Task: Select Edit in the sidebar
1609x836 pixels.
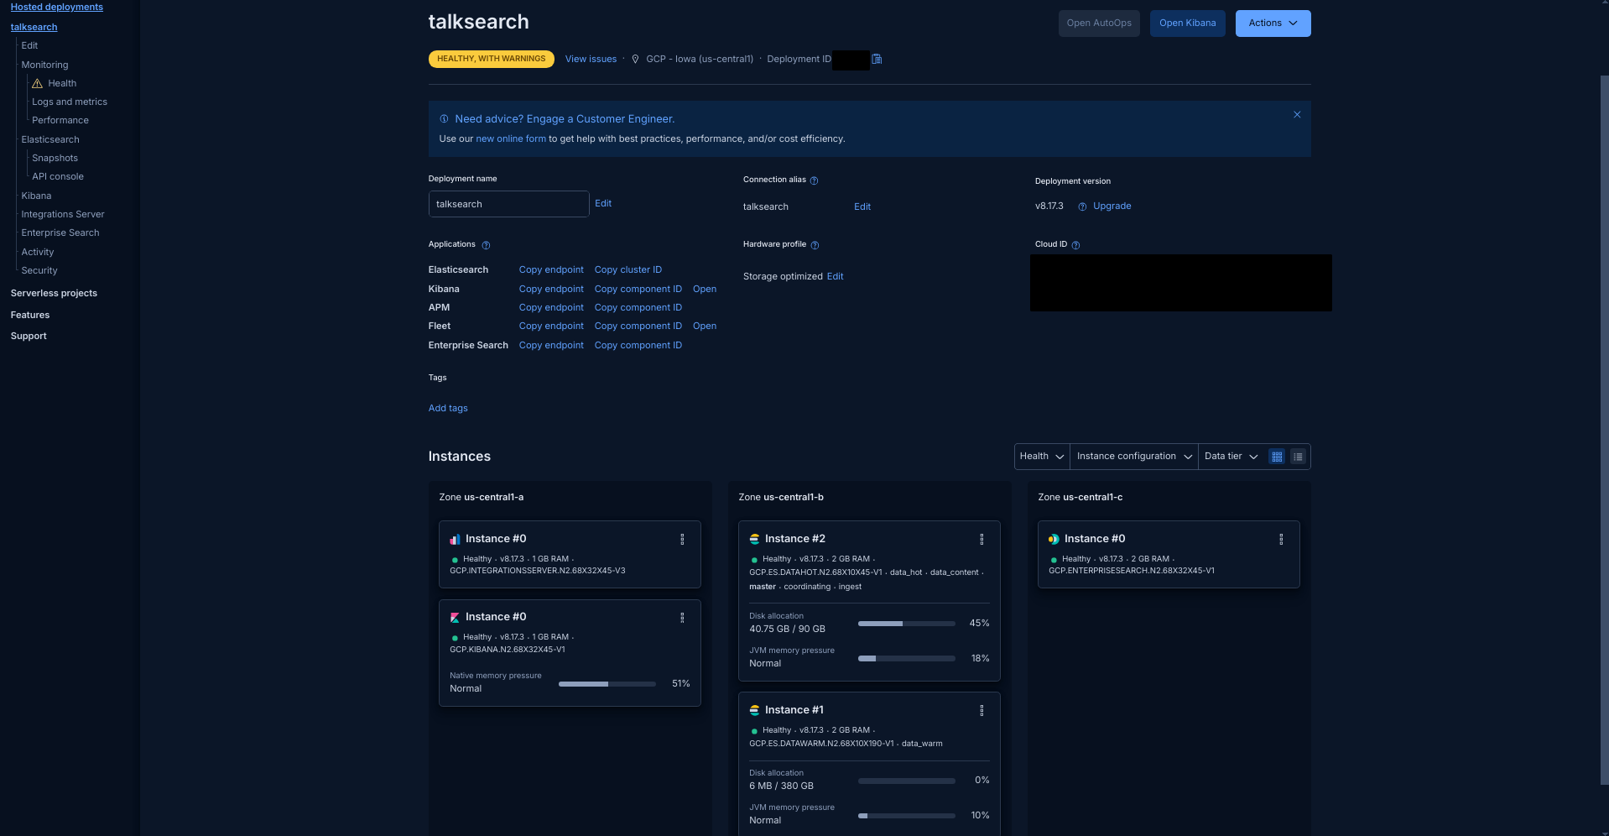Action: pyautogui.click(x=29, y=45)
